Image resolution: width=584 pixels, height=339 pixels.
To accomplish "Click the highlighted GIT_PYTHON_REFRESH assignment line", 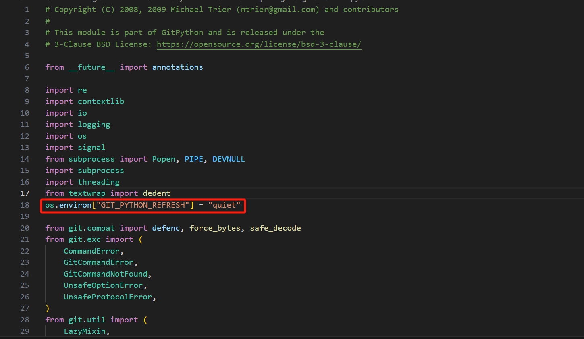I will (143, 205).
